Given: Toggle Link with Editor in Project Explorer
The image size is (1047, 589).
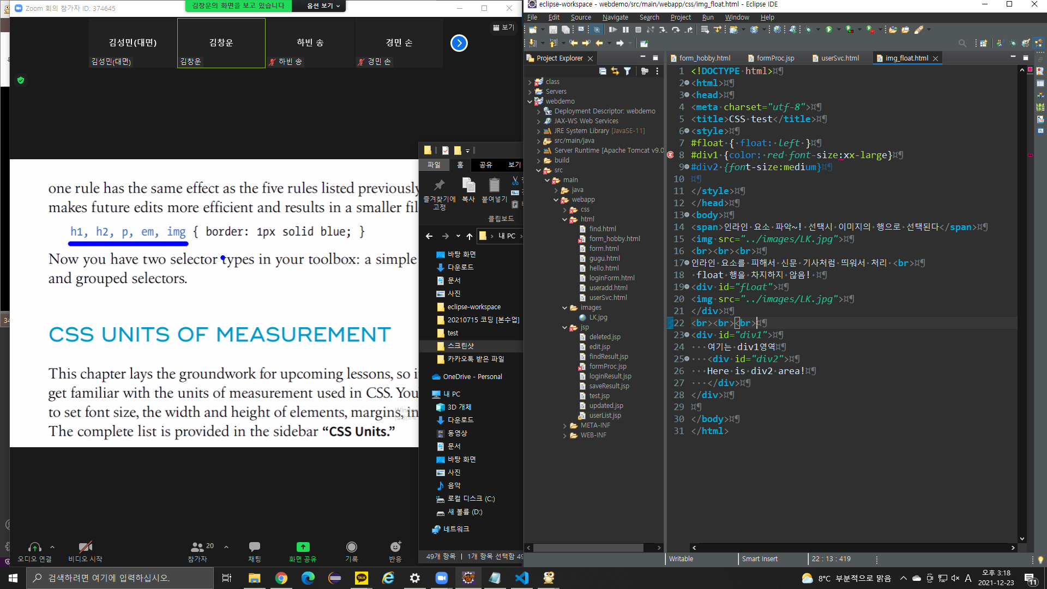Looking at the screenshot, I should pos(615,71).
